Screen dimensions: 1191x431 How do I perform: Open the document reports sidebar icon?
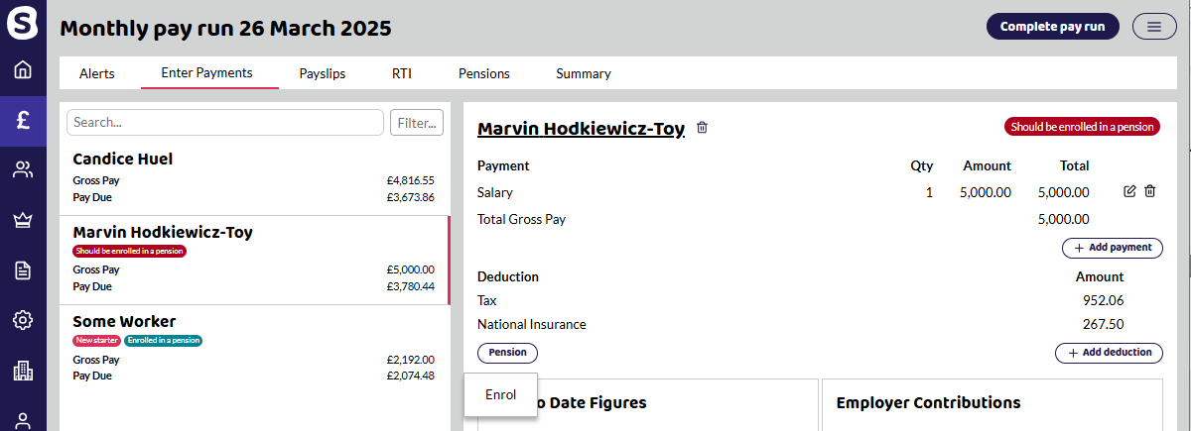tap(23, 270)
